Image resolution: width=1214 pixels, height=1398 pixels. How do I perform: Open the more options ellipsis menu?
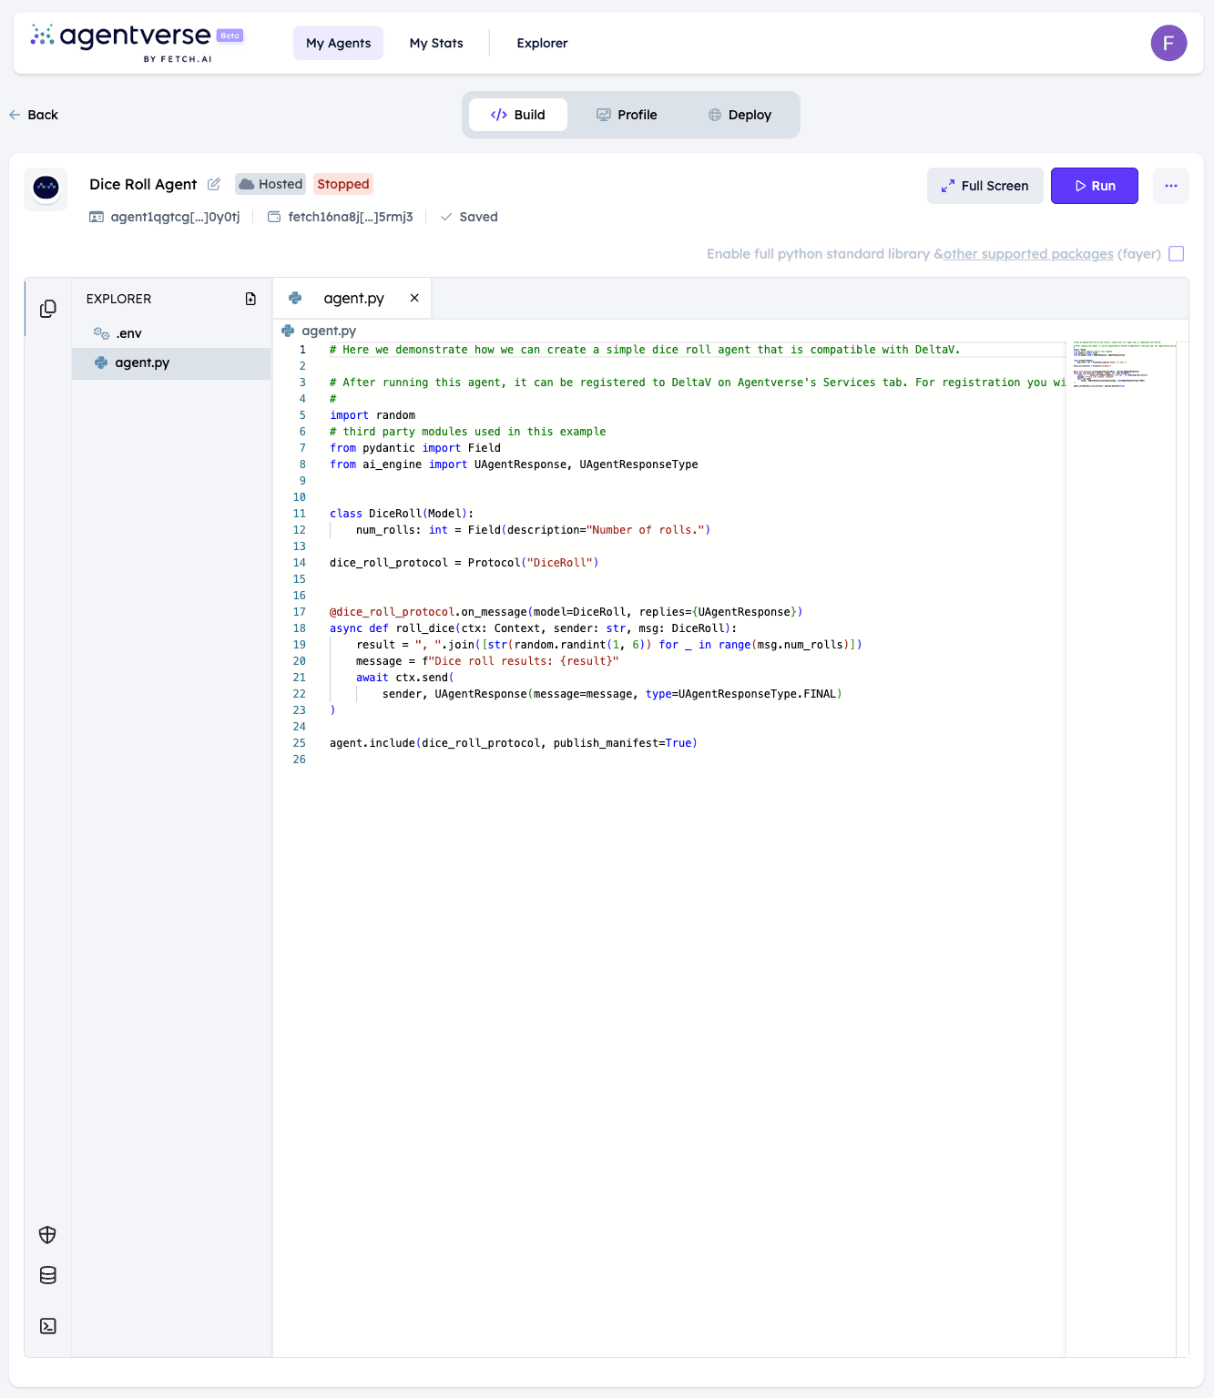(1171, 186)
